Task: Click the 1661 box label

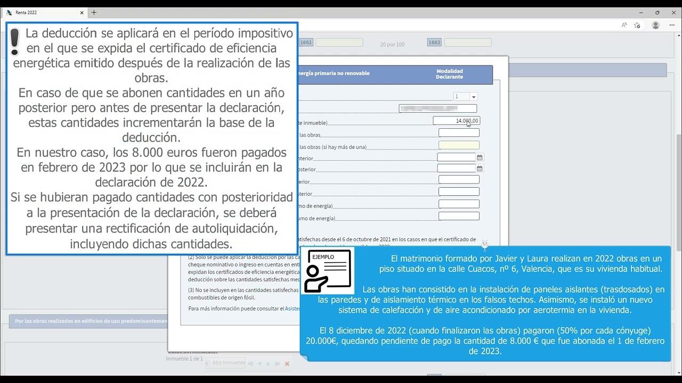Action: (x=306, y=43)
